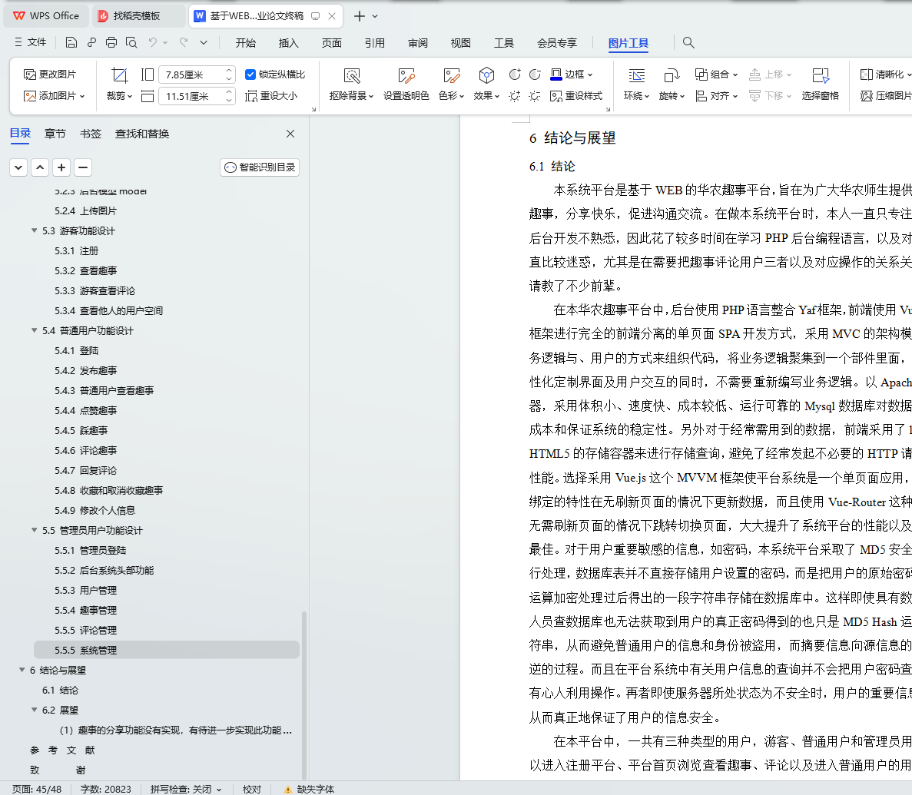The width and height of the screenshot is (912, 795).
Task: Click the demote heading minus button
Action: click(83, 167)
